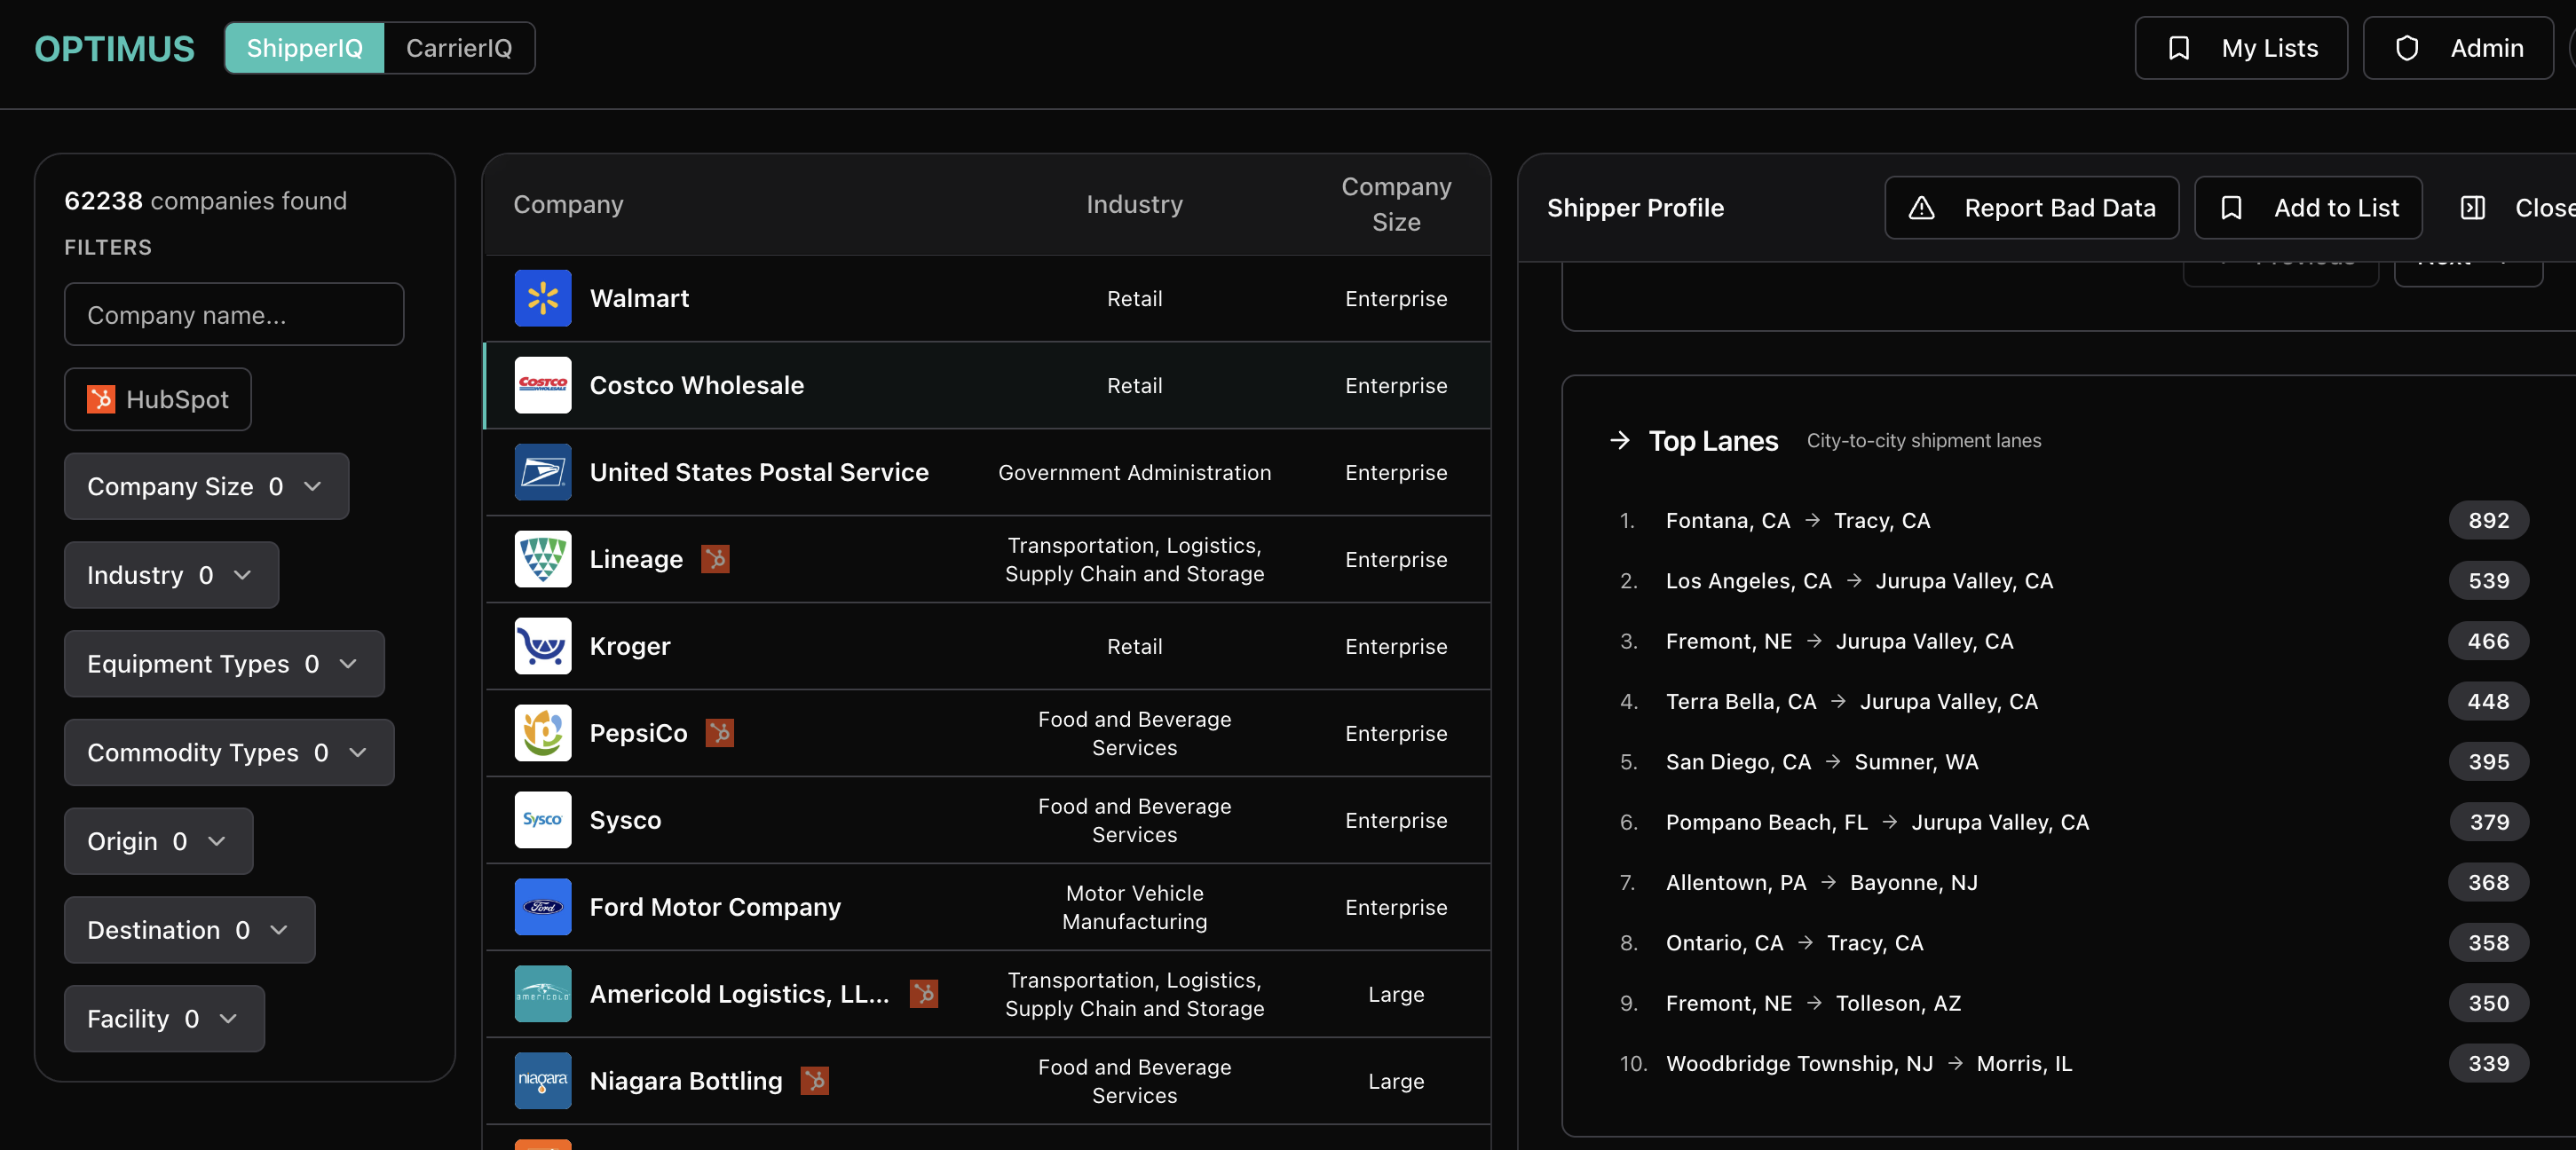Screen dimensions: 2576x1150
Task: Toggle the HubSpot filter chip
Action: (x=157, y=399)
